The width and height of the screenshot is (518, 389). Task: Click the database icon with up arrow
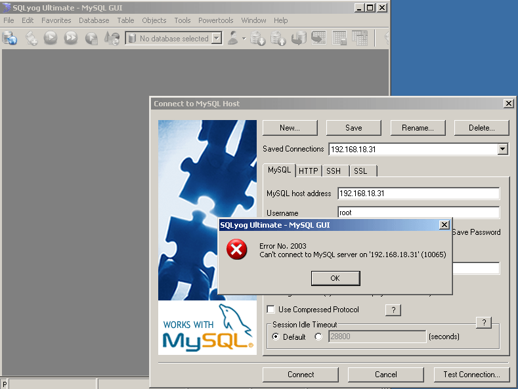pos(278,39)
